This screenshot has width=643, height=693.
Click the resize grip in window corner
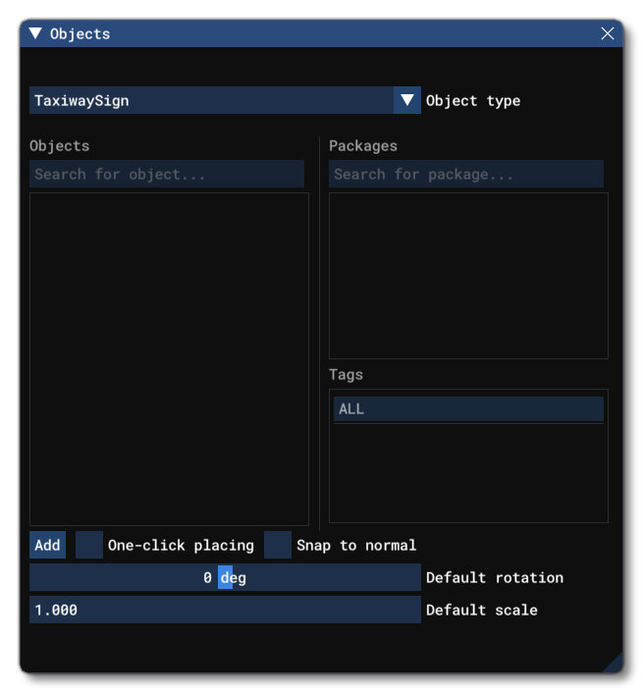point(613,664)
